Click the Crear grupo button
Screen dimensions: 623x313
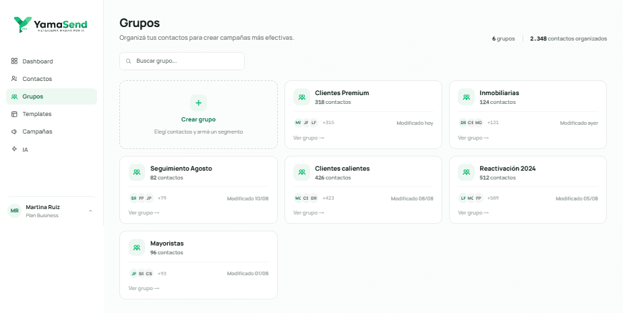coord(198,115)
